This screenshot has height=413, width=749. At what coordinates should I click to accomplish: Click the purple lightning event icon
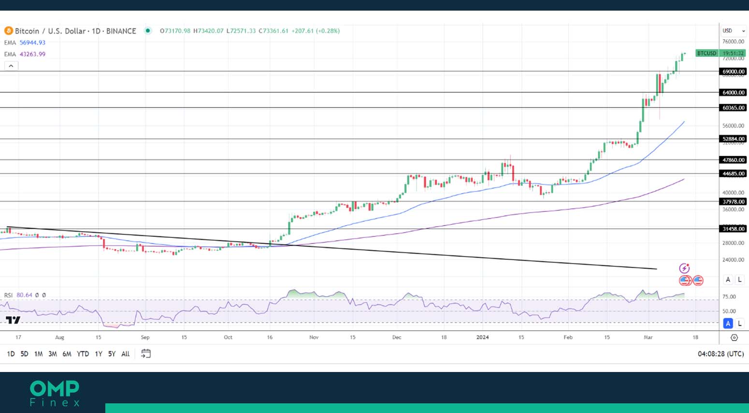[684, 268]
